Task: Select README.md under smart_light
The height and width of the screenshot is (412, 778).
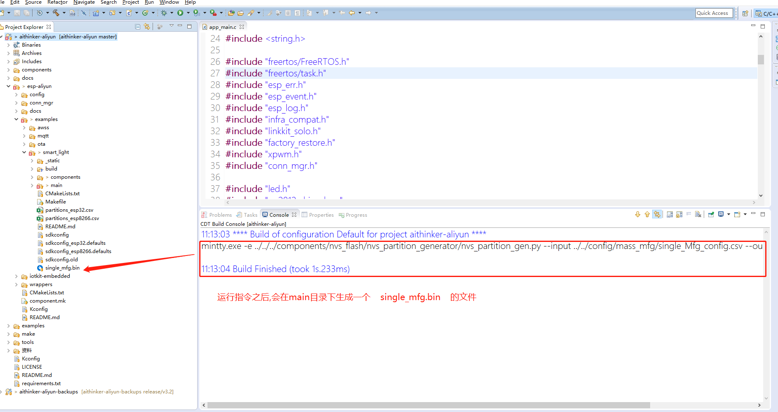Action: click(60, 227)
